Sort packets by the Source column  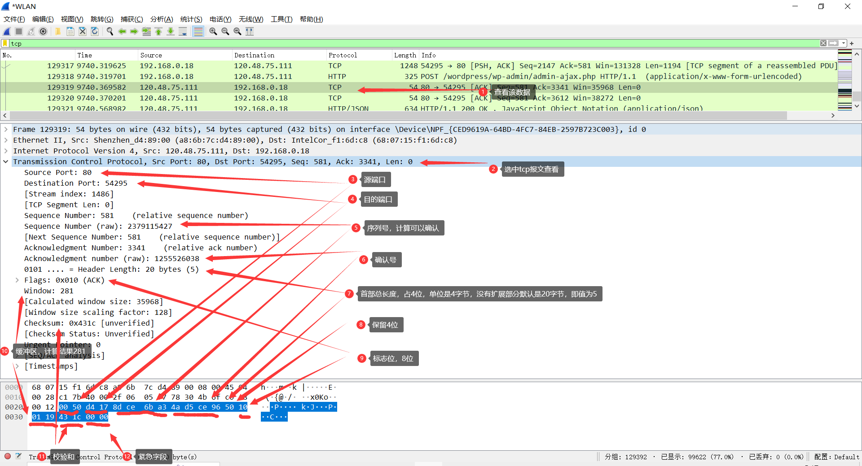click(185, 55)
